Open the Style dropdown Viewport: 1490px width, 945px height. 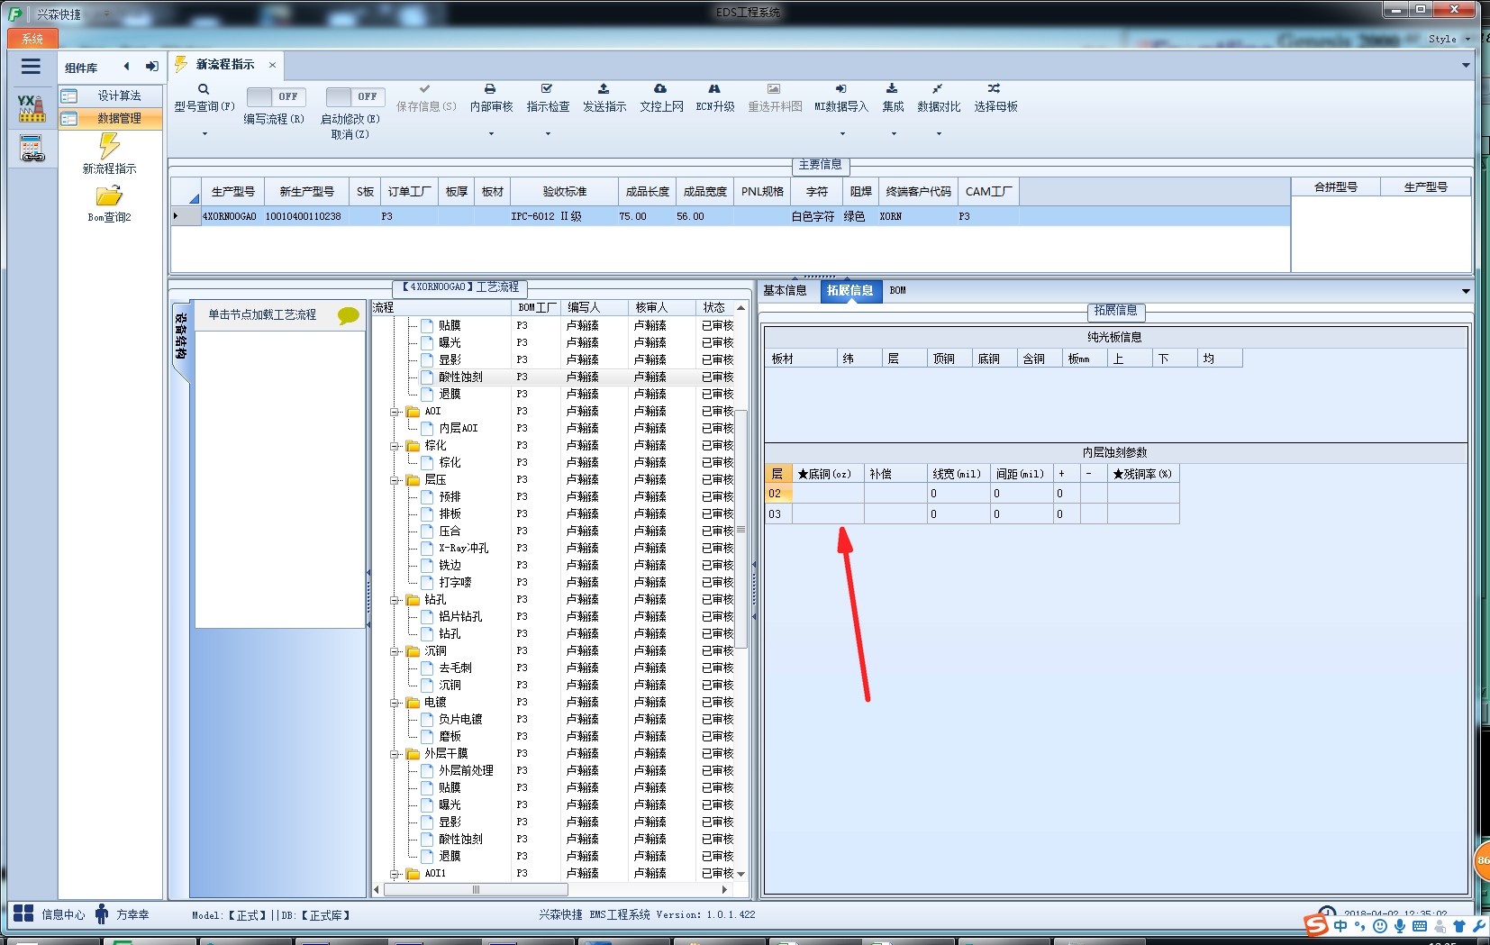coord(1449,39)
